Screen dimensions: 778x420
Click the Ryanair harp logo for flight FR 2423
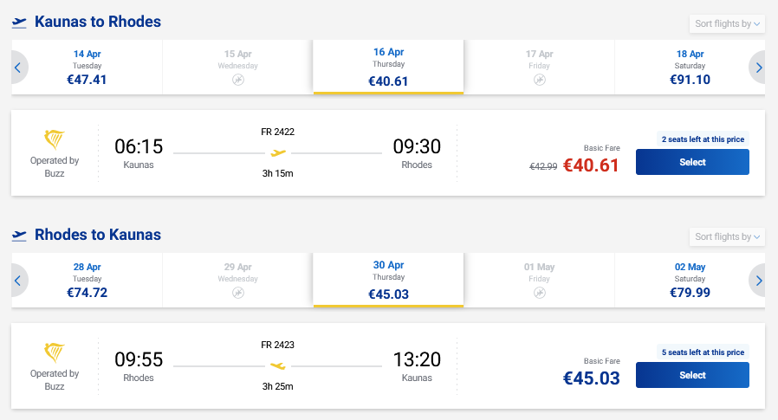(x=55, y=352)
